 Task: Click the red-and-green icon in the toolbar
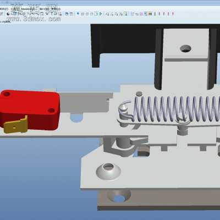[x=150, y=14]
